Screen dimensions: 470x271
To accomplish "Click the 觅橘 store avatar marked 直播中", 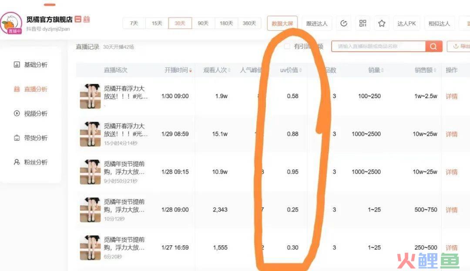I will pos(11,23).
